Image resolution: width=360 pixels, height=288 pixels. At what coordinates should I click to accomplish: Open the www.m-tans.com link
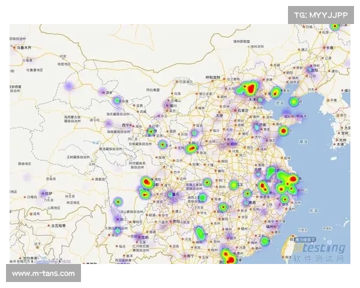click(x=43, y=274)
